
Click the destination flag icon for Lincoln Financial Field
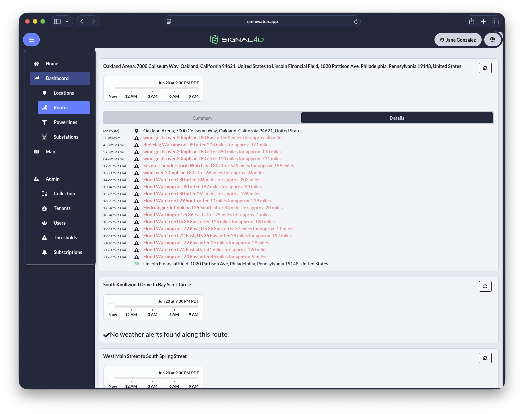coord(137,264)
